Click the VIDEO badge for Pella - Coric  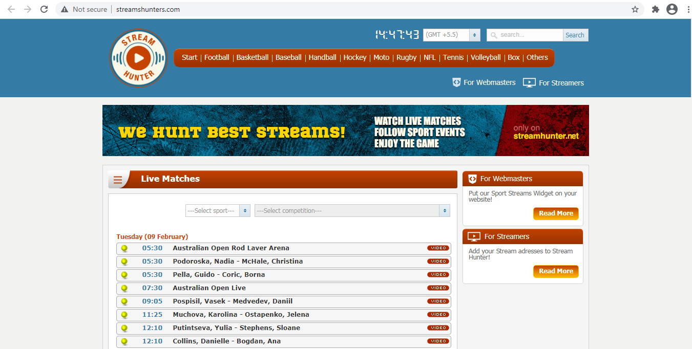click(x=438, y=275)
